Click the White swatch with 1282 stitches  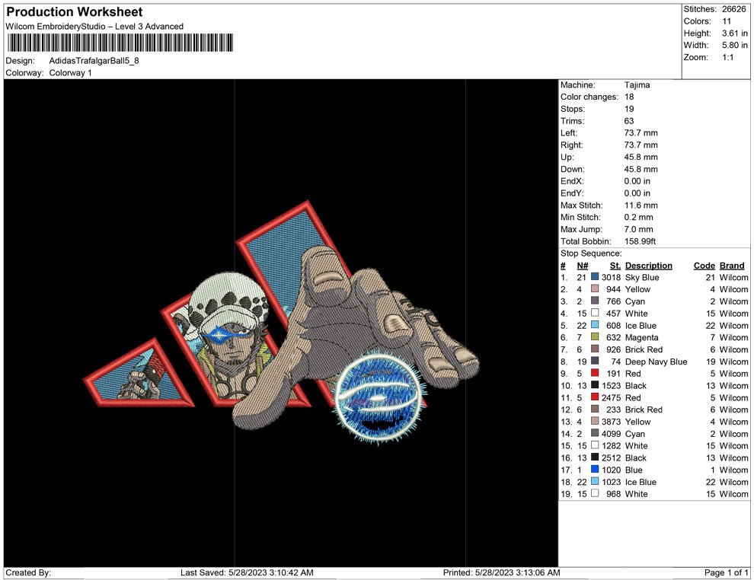coord(595,445)
